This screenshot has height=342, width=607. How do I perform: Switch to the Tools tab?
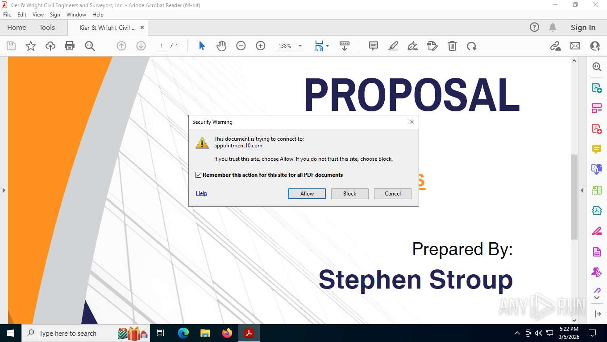[x=47, y=27]
